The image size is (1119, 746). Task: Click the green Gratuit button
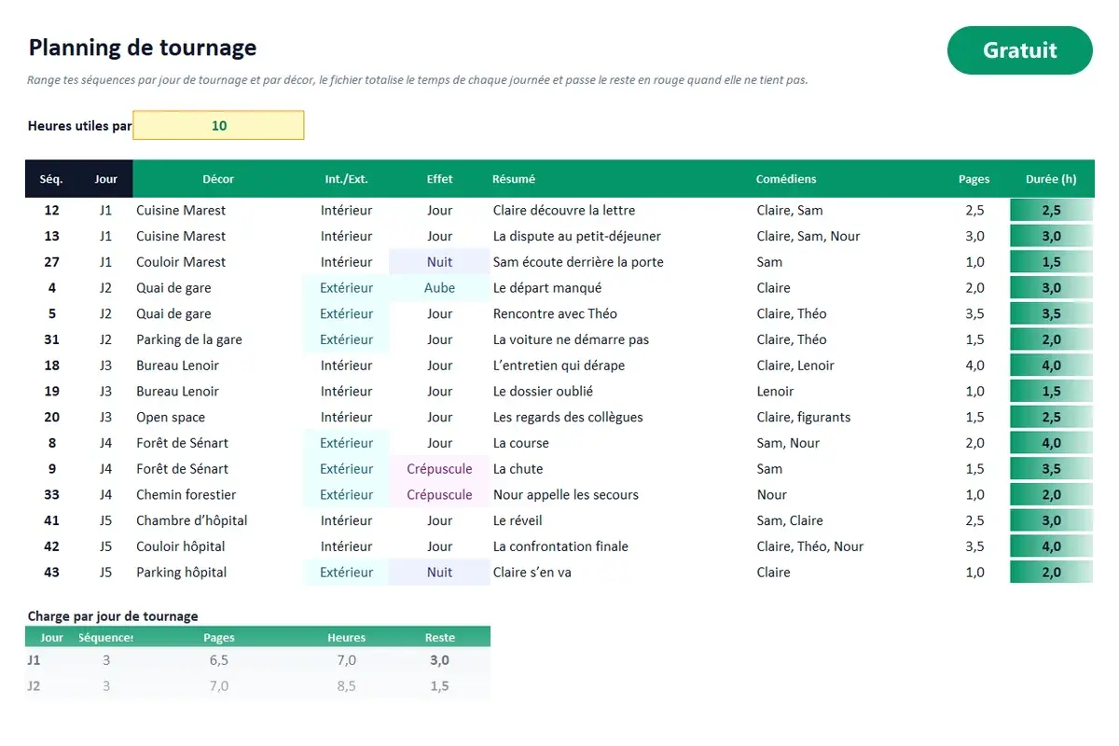[x=1019, y=50]
